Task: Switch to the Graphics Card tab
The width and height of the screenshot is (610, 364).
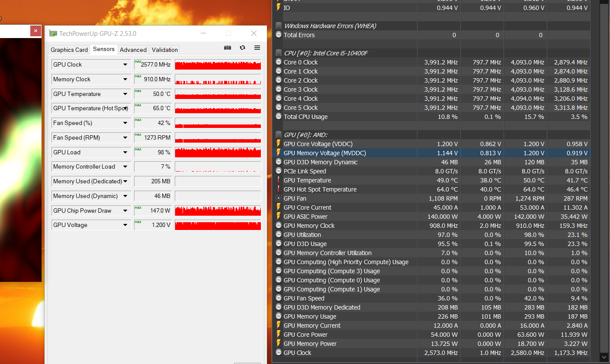Action: click(69, 50)
